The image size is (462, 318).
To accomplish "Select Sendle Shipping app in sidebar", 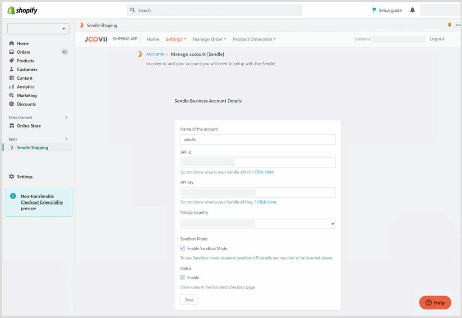I will 32,147.
